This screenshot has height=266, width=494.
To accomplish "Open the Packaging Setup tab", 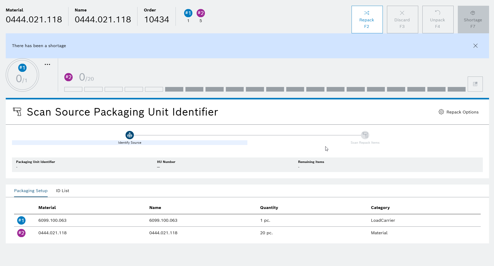I will click(31, 191).
